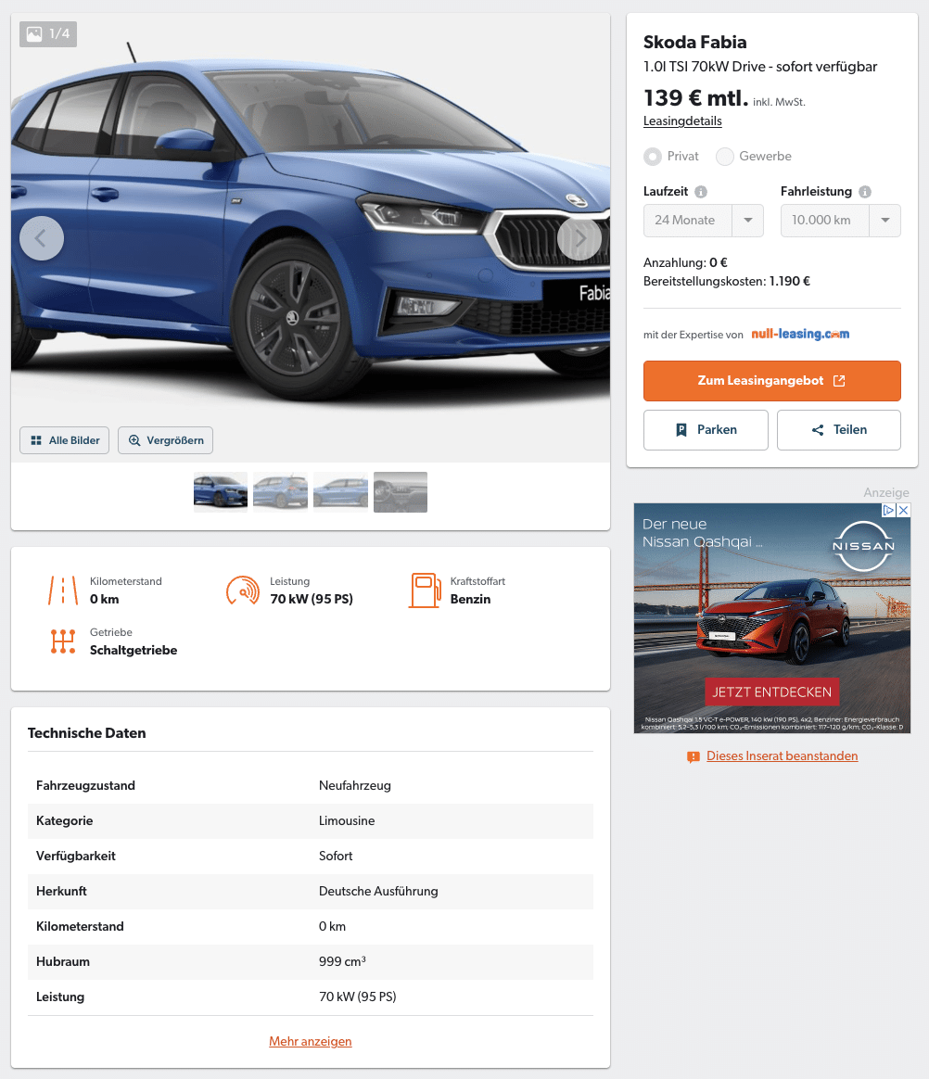Image resolution: width=929 pixels, height=1079 pixels.
Task: Open the AdChoices icon on Nissan ad
Action: [889, 510]
